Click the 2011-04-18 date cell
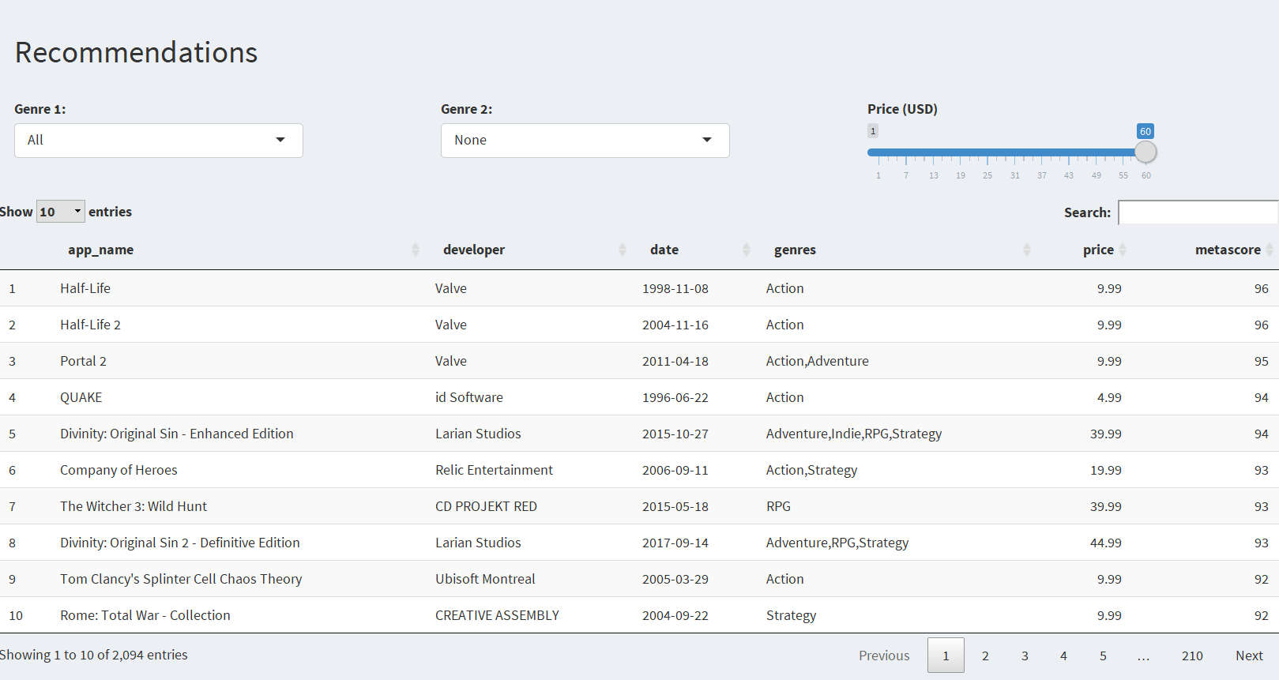1279x680 pixels. [x=675, y=361]
